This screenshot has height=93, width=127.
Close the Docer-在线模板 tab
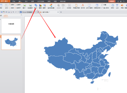coord(38,12)
